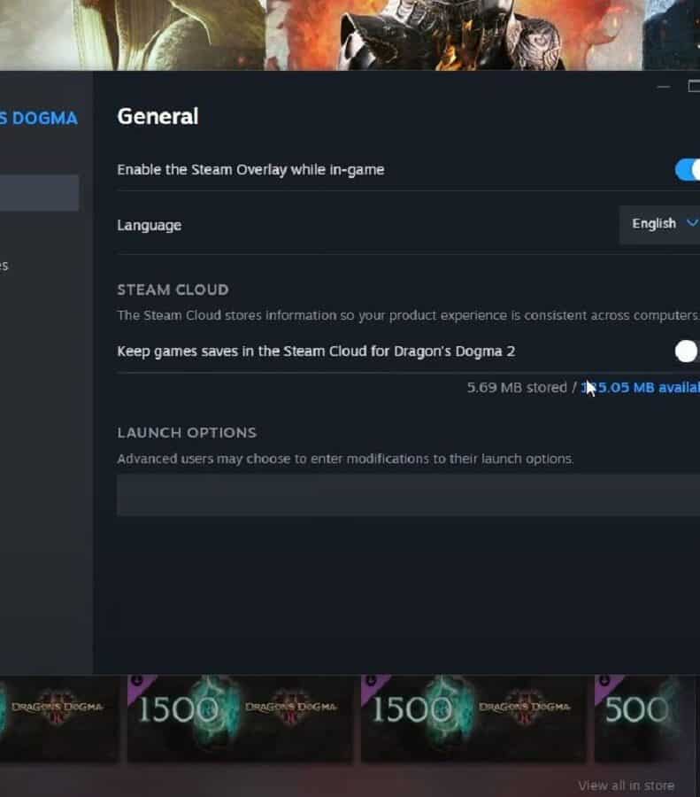Open the 5.05 MB available link
Image resolution: width=700 pixels, height=797 pixels.
click(640, 388)
